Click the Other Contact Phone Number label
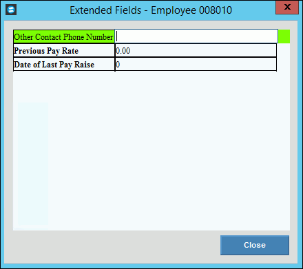 pos(64,36)
